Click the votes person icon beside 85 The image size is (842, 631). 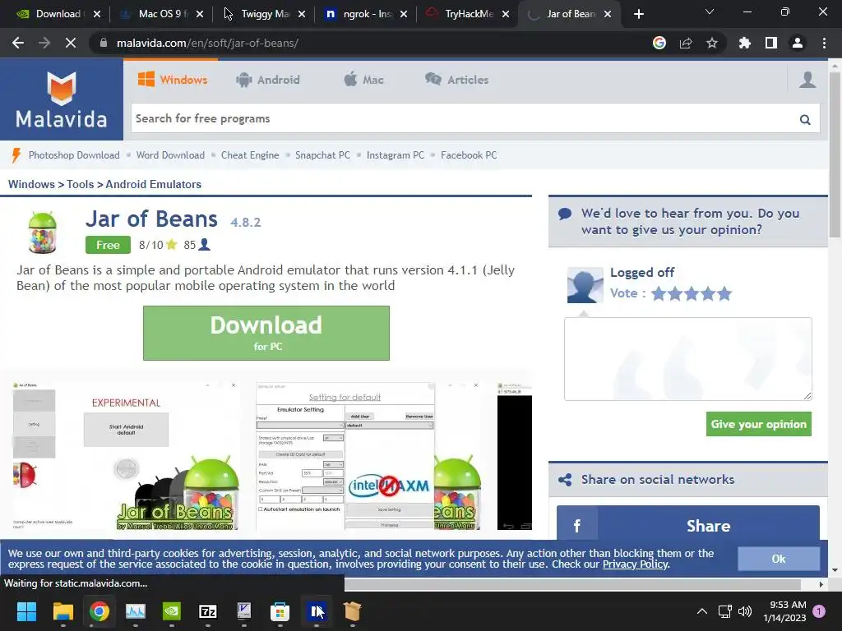205,245
